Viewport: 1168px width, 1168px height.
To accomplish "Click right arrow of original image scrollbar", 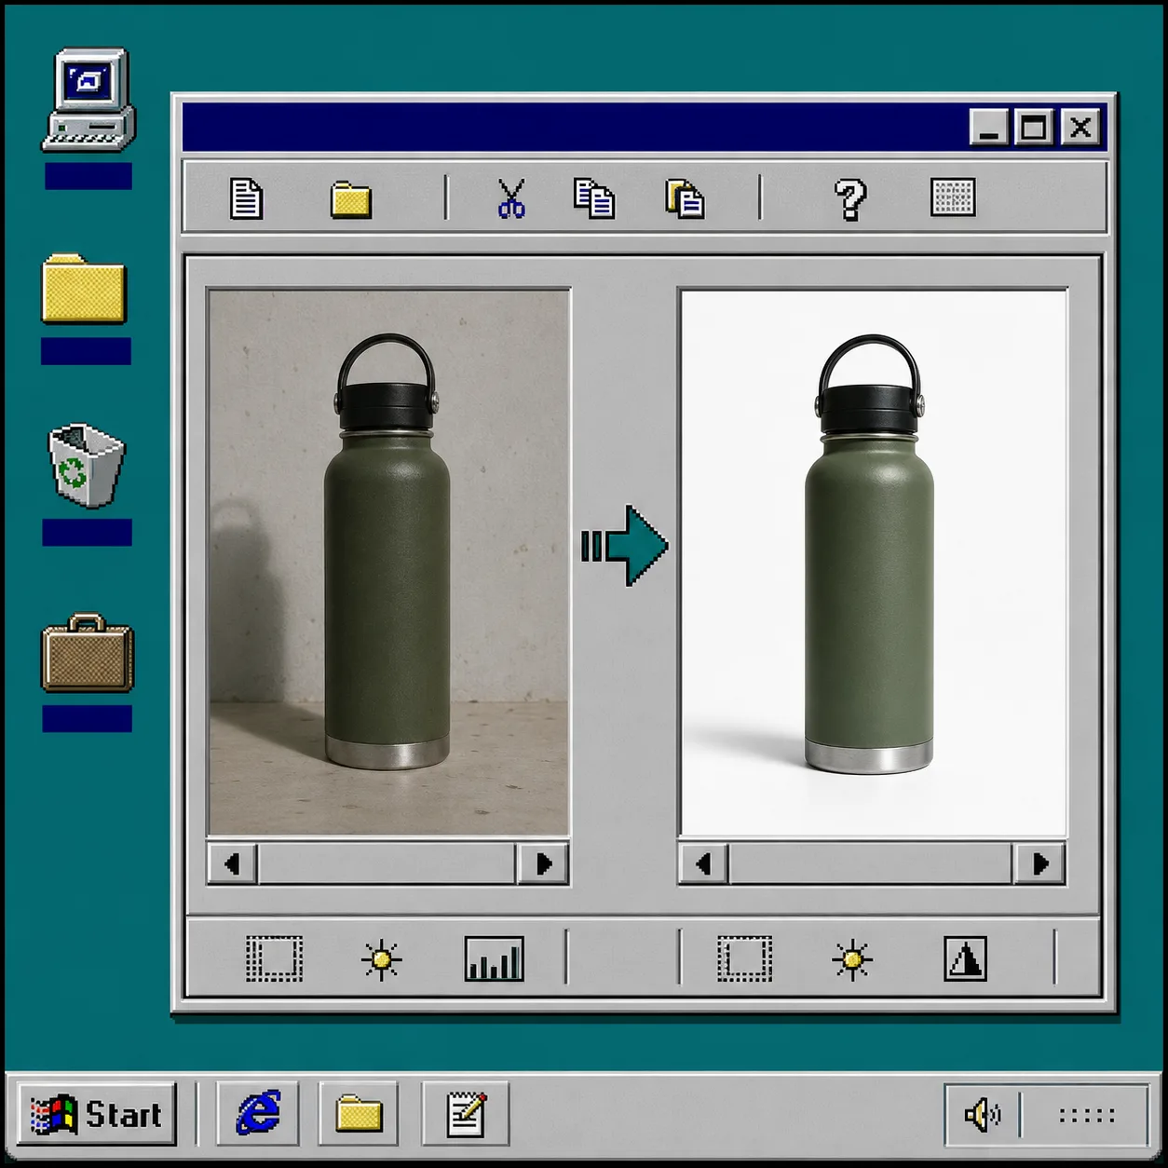I will tap(543, 863).
